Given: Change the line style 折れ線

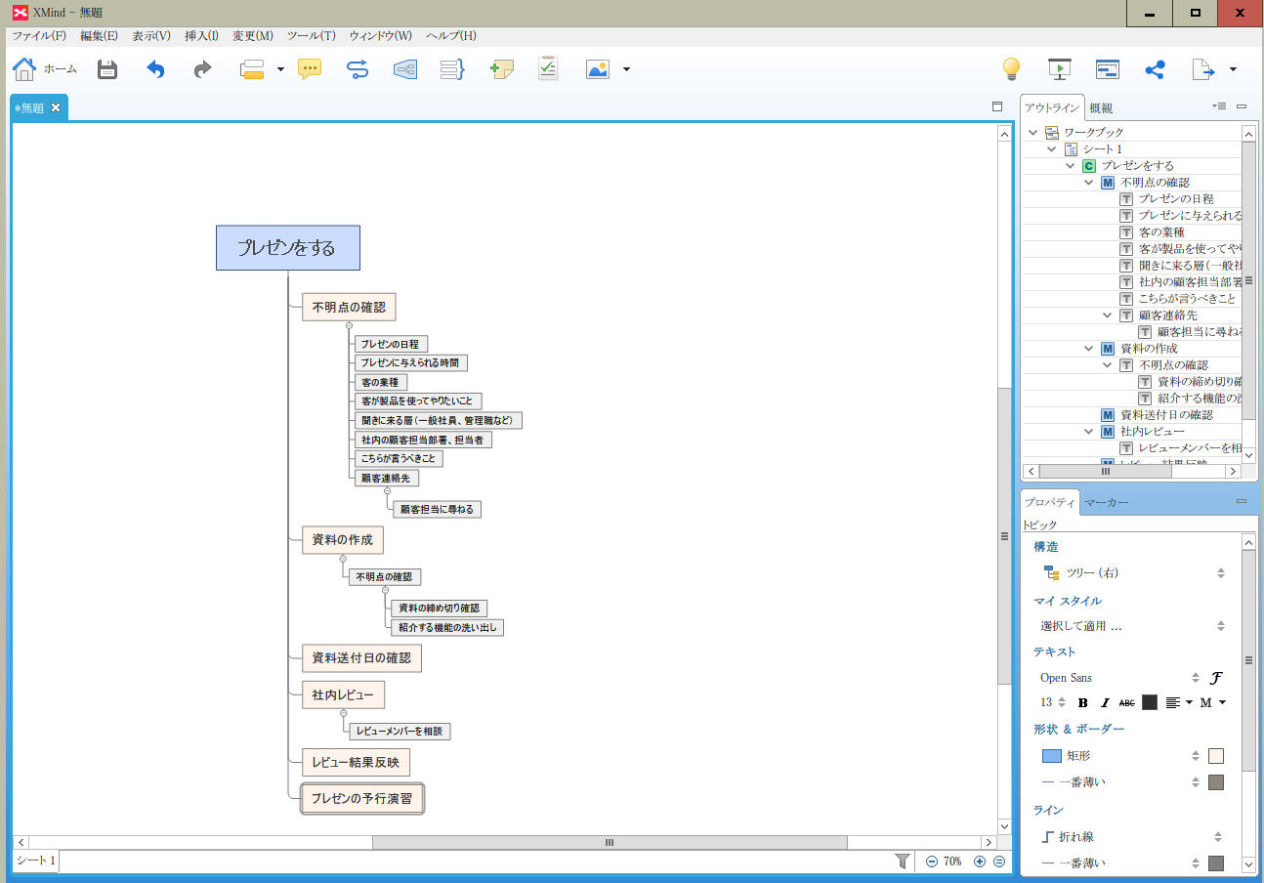Looking at the screenshot, I should coord(1133,837).
